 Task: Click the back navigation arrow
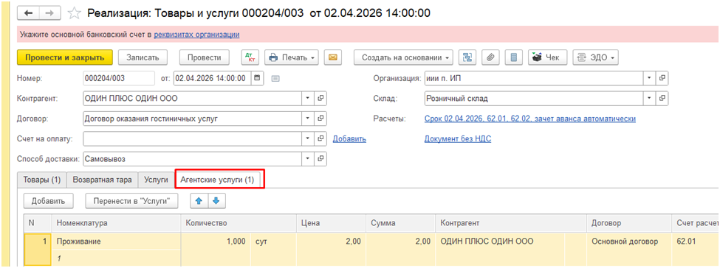[x=28, y=13]
